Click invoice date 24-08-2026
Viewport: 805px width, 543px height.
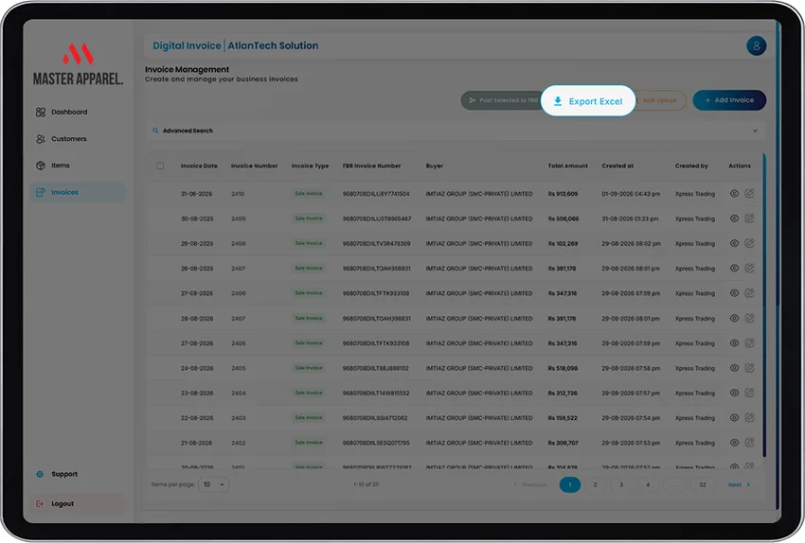tap(197, 369)
